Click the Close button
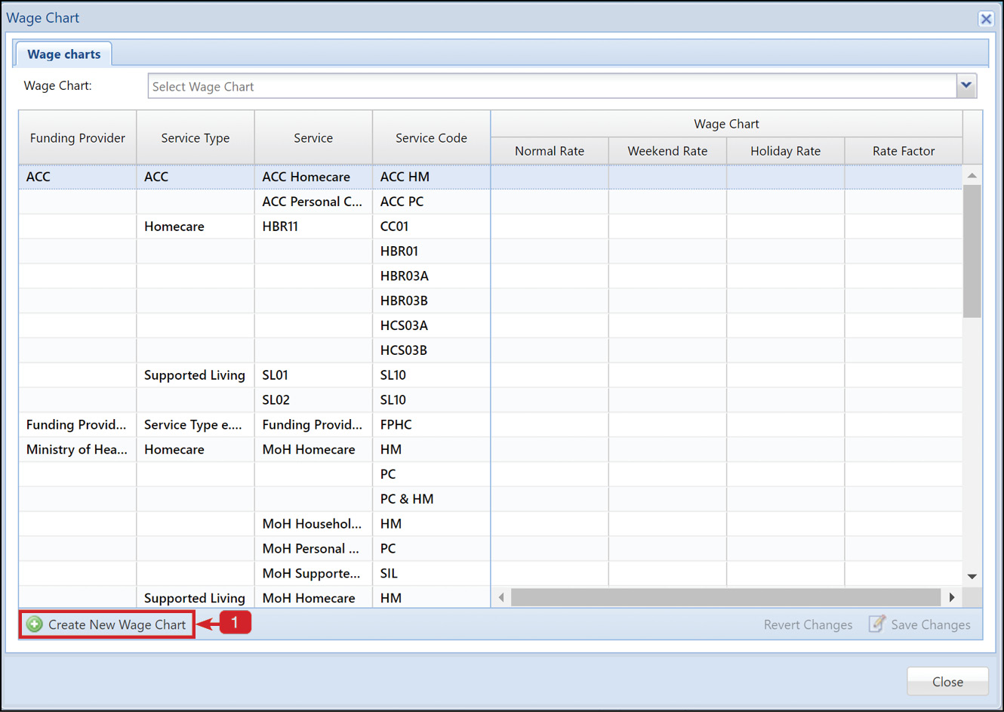Viewport: 1004px width, 712px height. tap(947, 682)
